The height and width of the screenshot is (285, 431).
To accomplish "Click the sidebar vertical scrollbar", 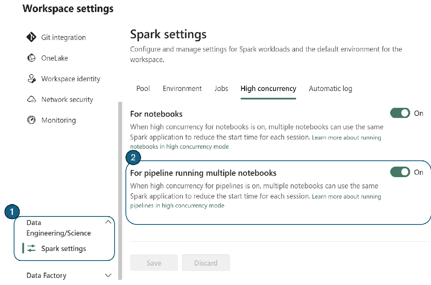I will pyautogui.click(x=120, y=191).
